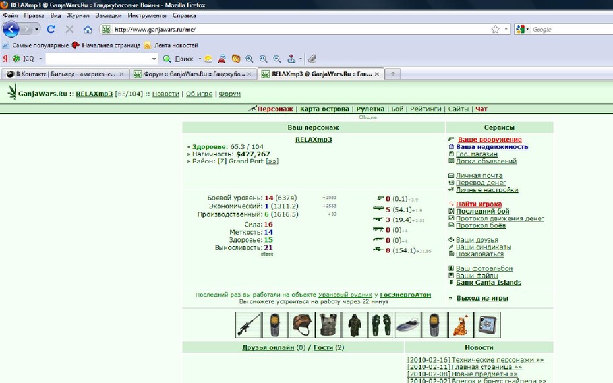The image size is (613, 383).
Task: Expand the Поиск button dropdown arrow
Action: point(200,59)
